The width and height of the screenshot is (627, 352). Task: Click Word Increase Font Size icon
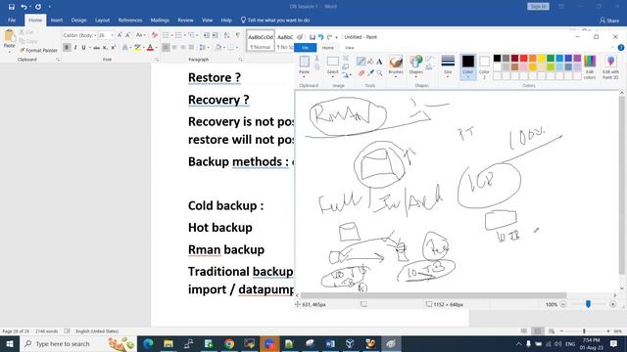click(x=120, y=35)
